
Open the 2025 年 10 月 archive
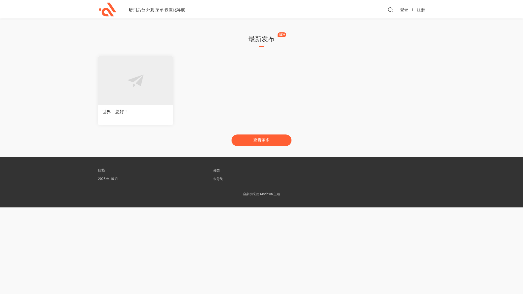tap(108, 179)
